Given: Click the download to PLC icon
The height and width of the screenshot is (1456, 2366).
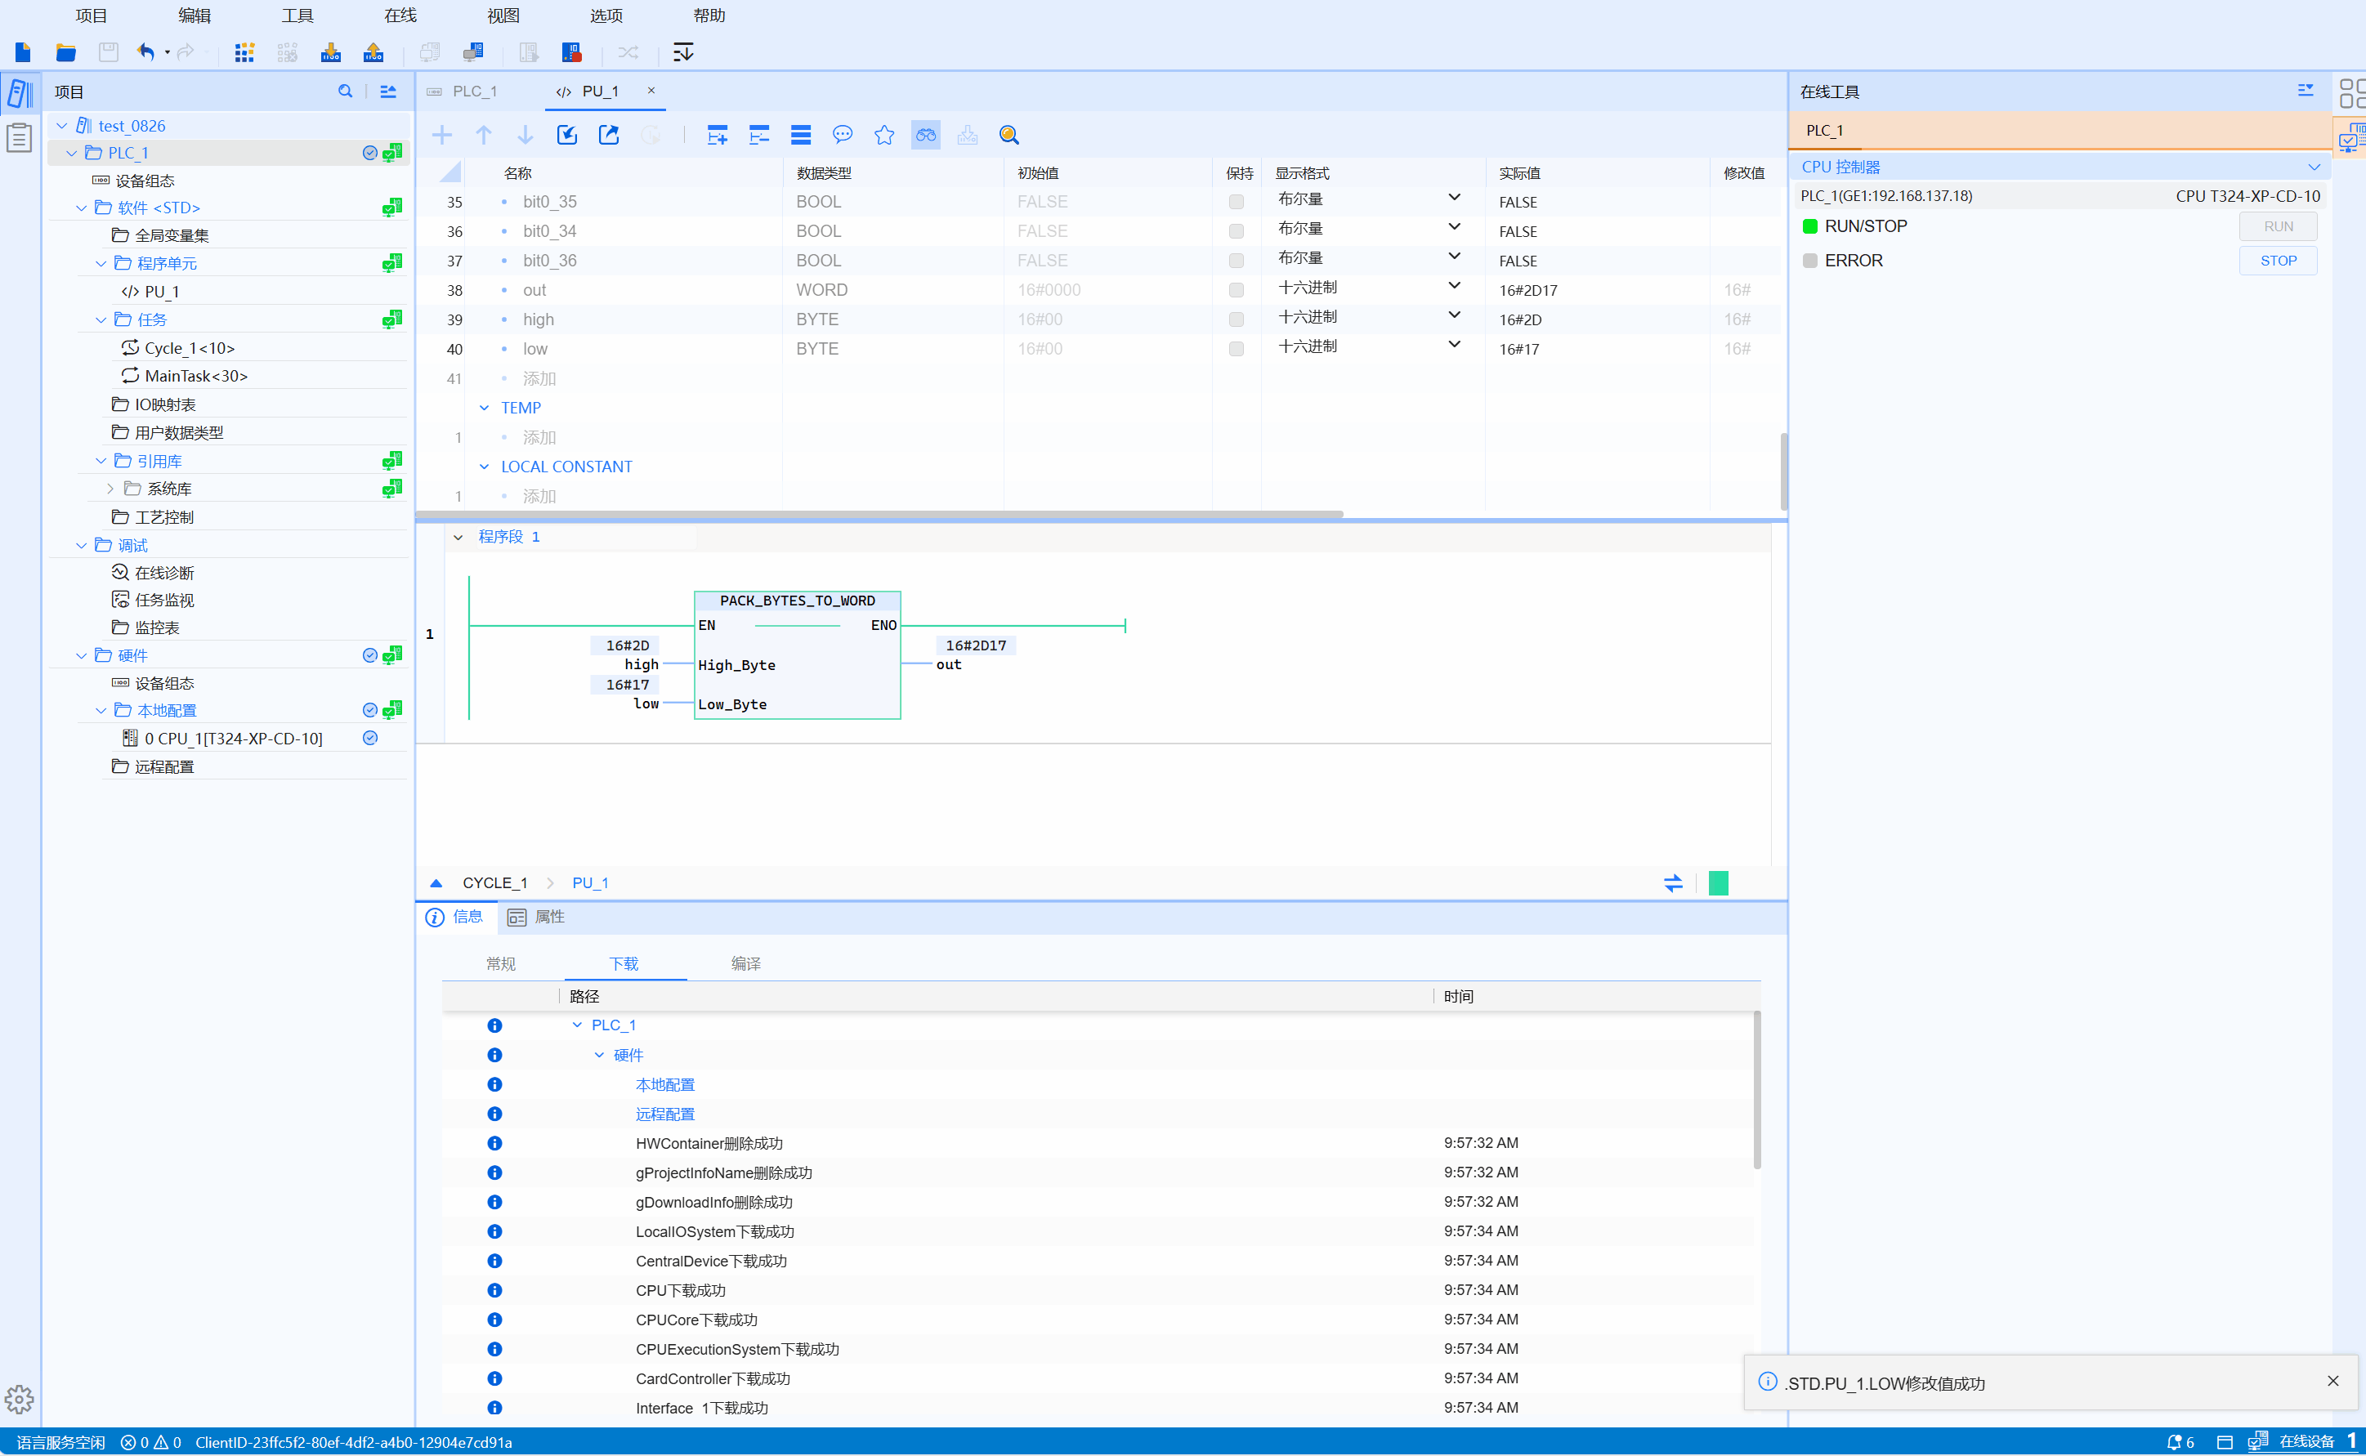Looking at the screenshot, I should pyautogui.click(x=330, y=52).
